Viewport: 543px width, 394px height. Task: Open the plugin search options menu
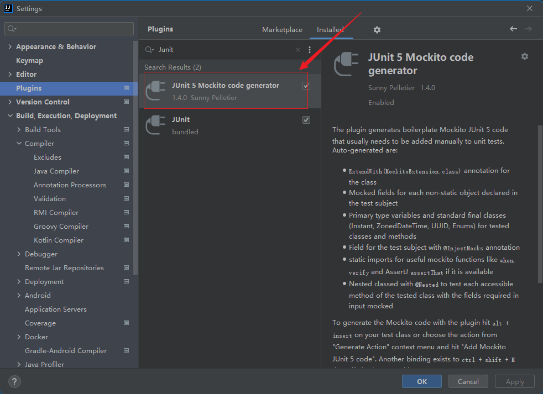pyautogui.click(x=310, y=50)
